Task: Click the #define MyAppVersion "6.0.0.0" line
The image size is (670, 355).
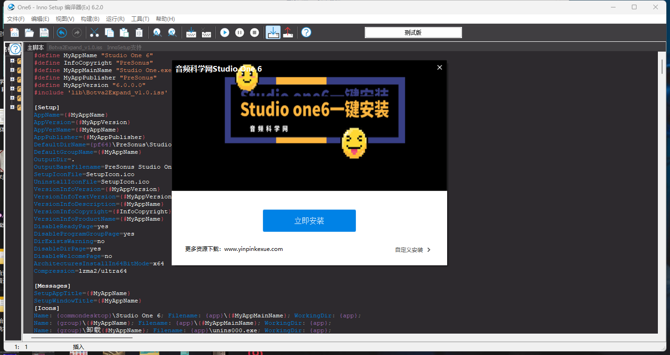Action: pos(90,85)
